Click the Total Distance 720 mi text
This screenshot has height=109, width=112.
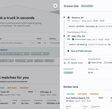[77, 32]
